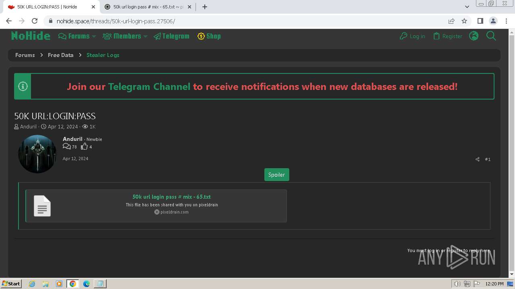Image resolution: width=515 pixels, height=289 pixels.
Task: Open the tab search chevron
Action: tap(467, 7)
